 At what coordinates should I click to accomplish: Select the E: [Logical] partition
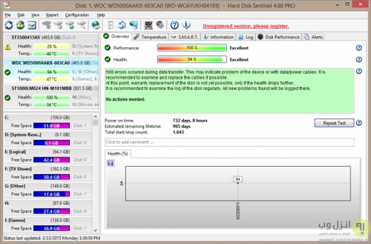48,155
